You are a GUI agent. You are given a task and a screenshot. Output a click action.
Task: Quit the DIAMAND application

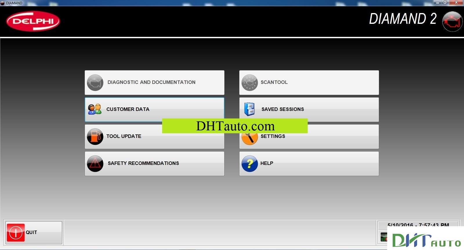[x=34, y=233]
